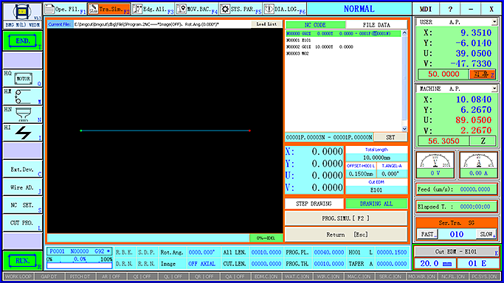
Task: Toggle PC.SYS ON status
Action: pos(484,276)
